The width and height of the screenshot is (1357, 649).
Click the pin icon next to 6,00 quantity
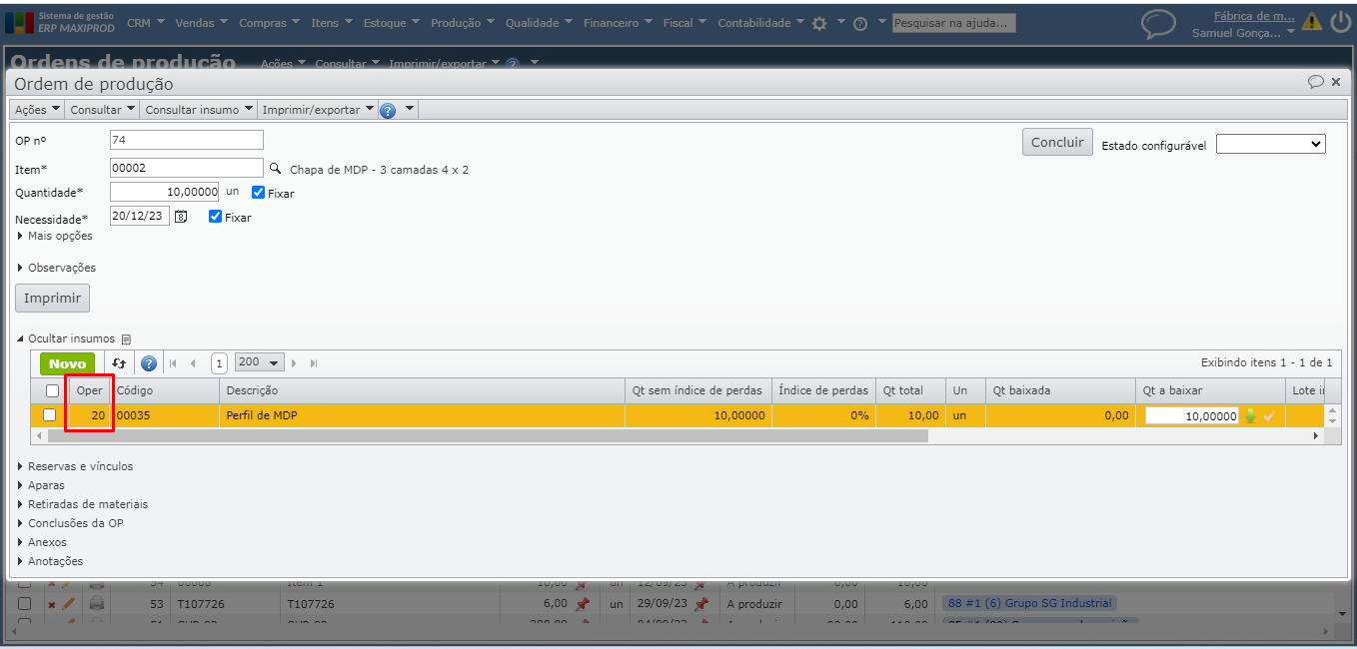coord(582,604)
